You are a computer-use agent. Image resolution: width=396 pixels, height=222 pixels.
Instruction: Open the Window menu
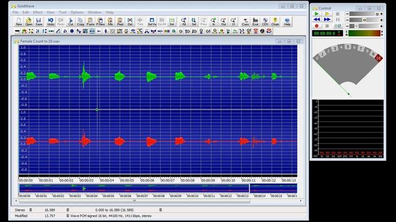[x=95, y=12]
